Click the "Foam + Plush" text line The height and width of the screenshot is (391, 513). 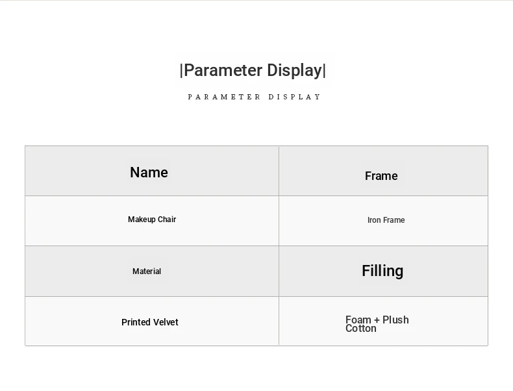377,320
